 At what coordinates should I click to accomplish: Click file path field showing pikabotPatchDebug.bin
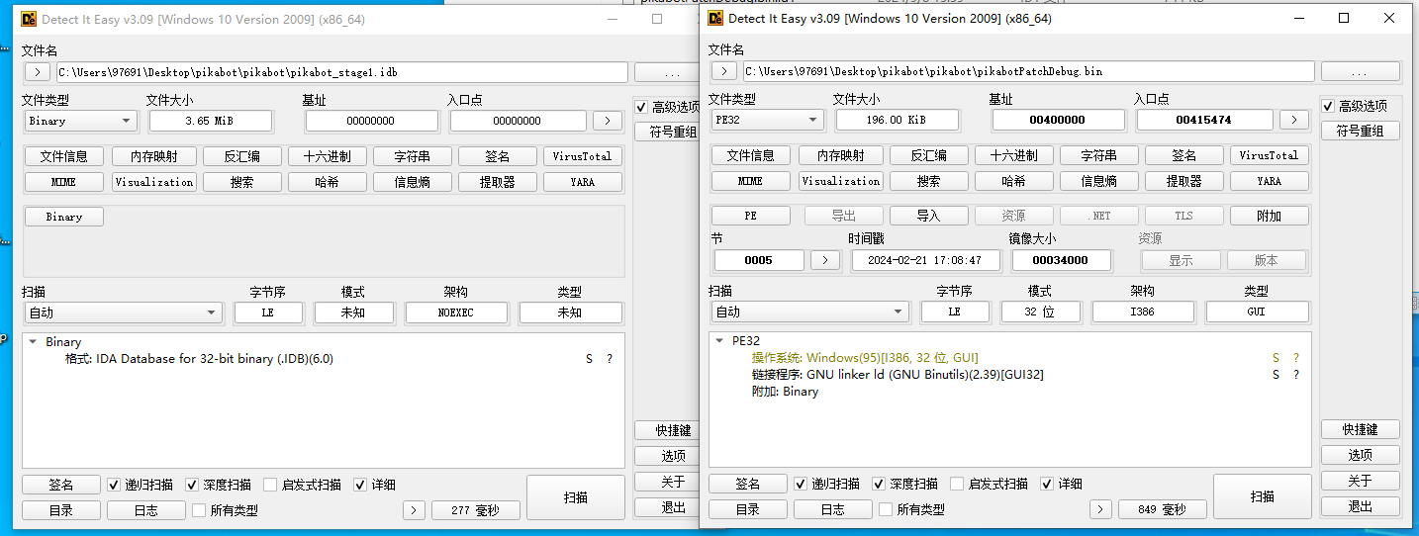point(1028,71)
